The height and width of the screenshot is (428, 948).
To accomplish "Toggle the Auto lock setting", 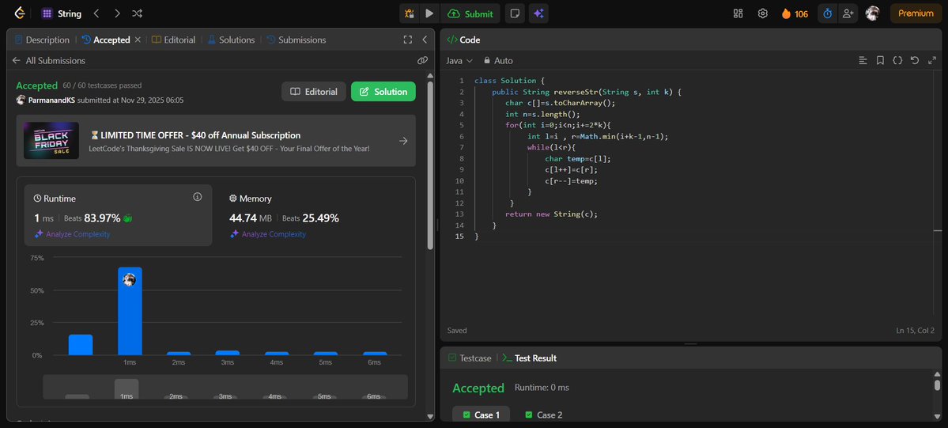I will tap(498, 61).
